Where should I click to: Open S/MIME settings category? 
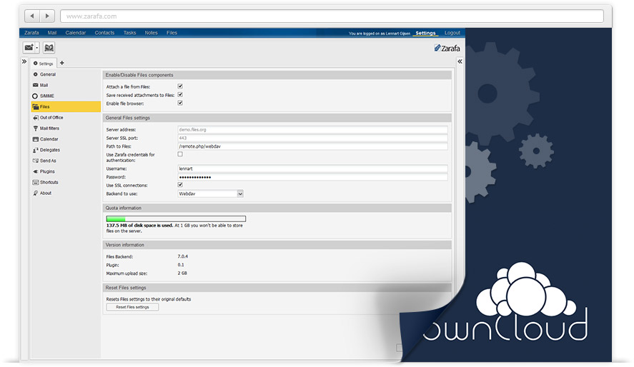(x=66, y=96)
